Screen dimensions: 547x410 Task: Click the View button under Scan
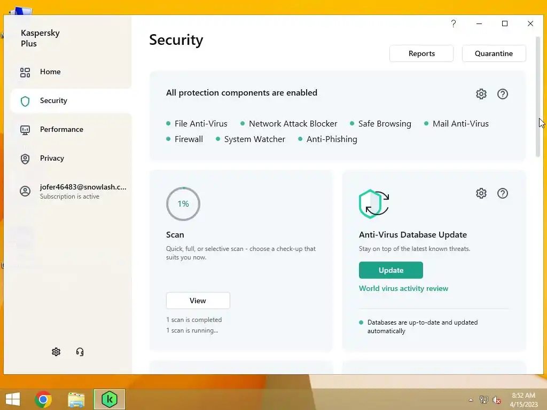pos(198,301)
